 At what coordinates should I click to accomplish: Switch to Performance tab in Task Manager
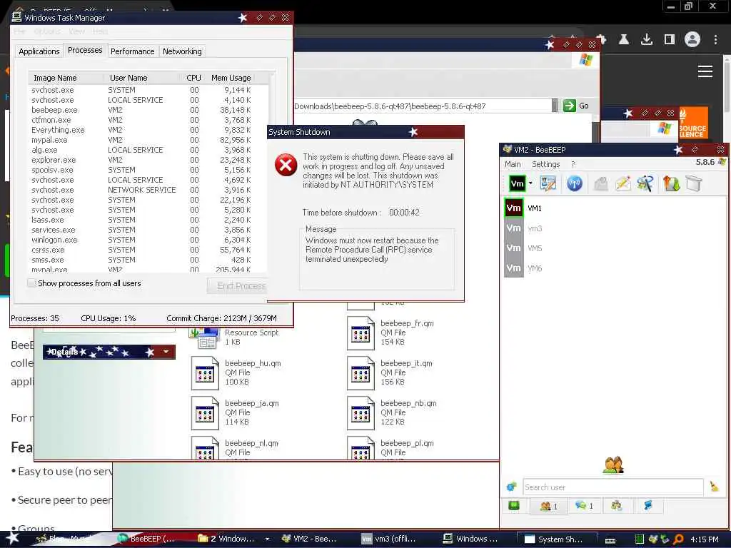pyautogui.click(x=132, y=51)
